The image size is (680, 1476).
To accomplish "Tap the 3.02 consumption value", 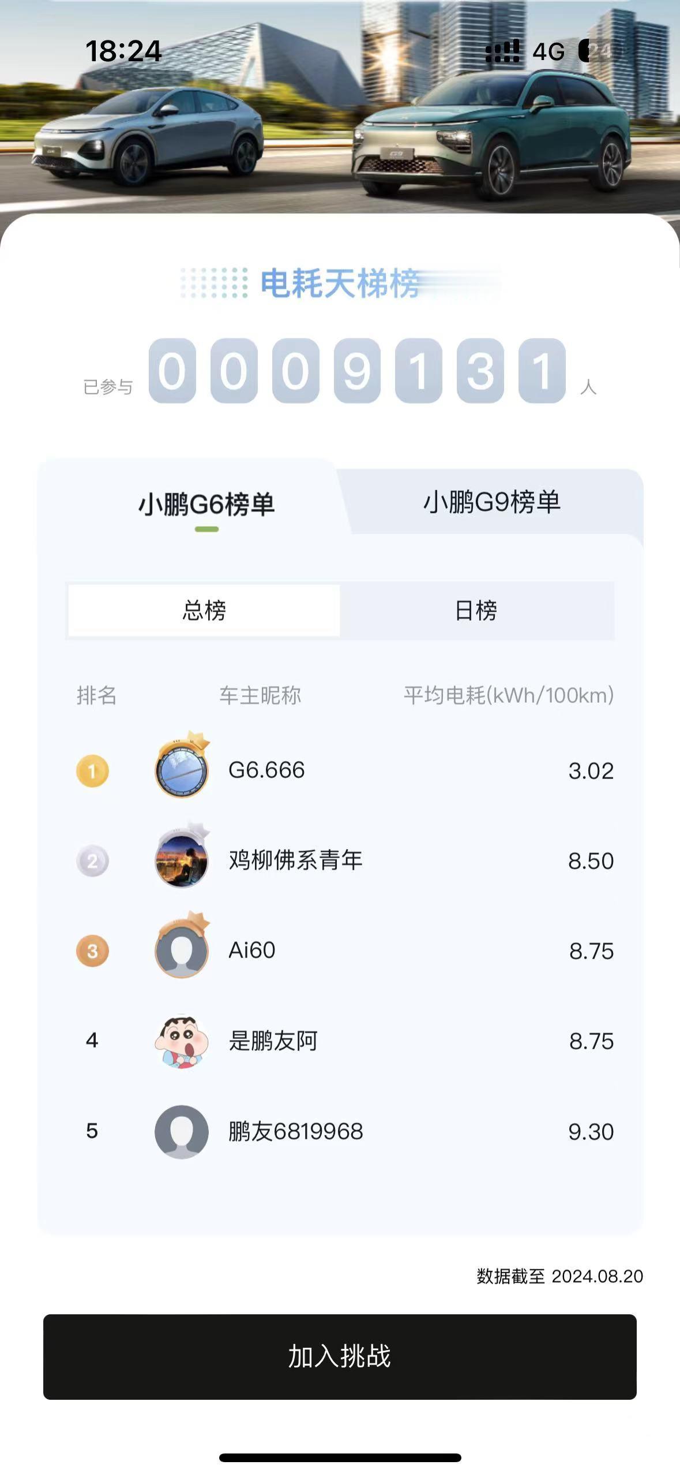I will [591, 771].
